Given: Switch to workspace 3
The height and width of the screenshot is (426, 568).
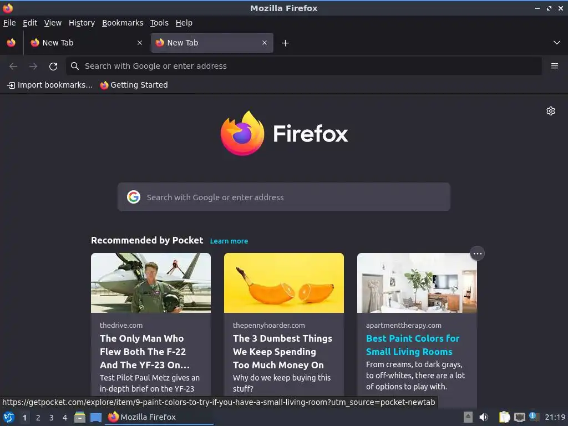Looking at the screenshot, I should [x=52, y=418].
